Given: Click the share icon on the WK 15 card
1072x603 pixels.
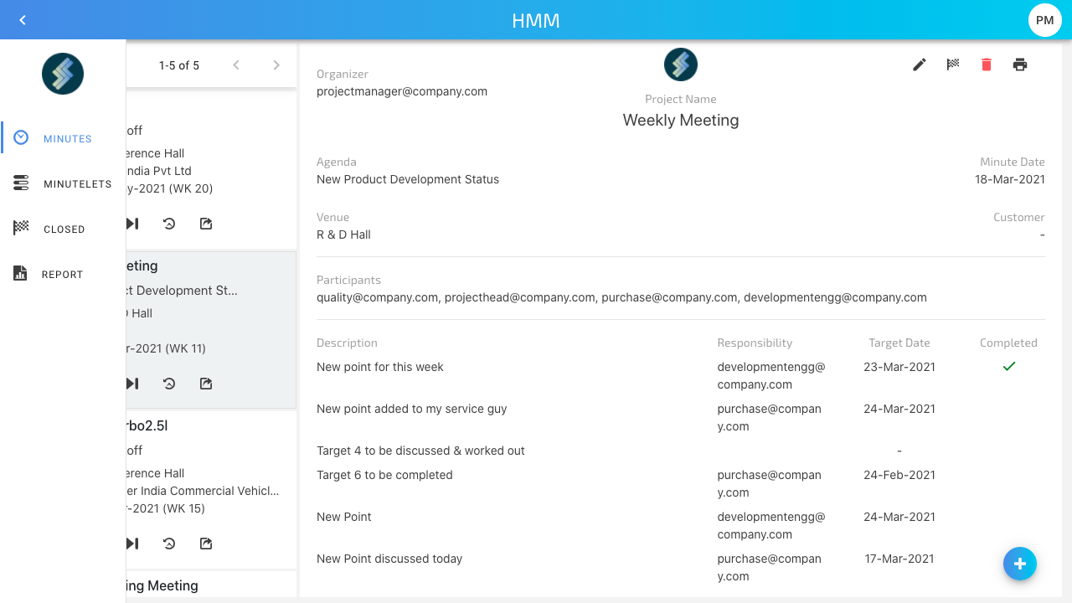Looking at the screenshot, I should point(206,544).
